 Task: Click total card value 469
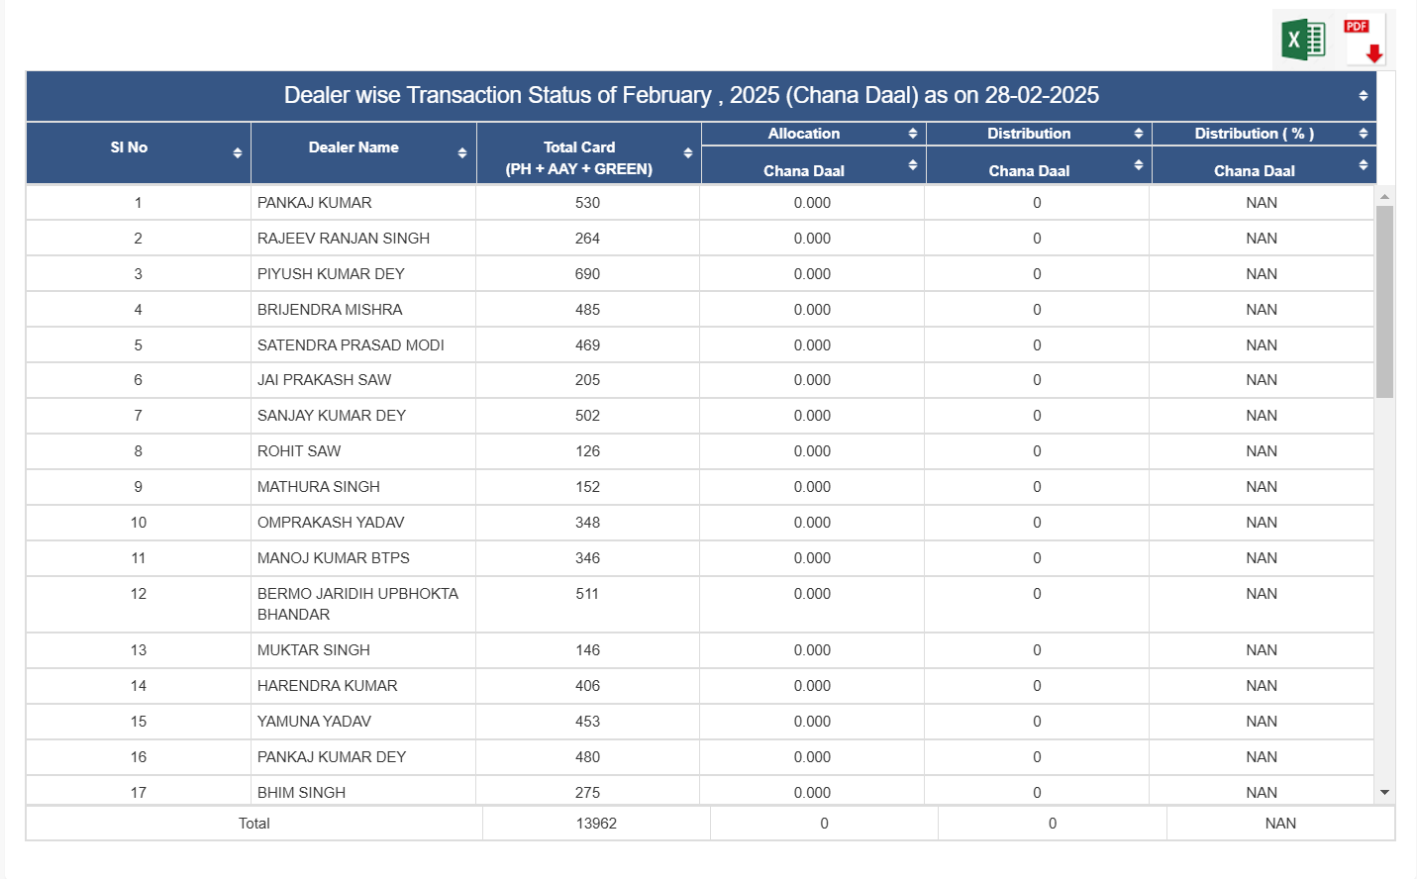(587, 345)
